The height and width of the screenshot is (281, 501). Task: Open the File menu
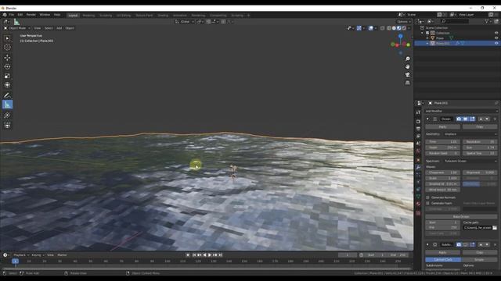coord(12,15)
